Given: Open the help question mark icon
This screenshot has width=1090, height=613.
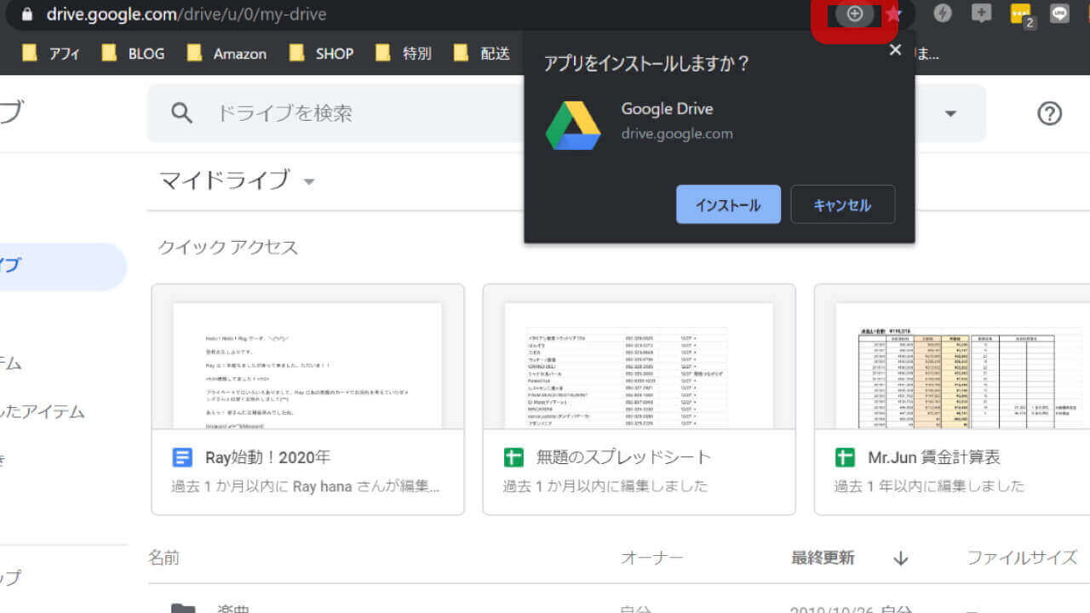Looking at the screenshot, I should pyautogui.click(x=1049, y=113).
